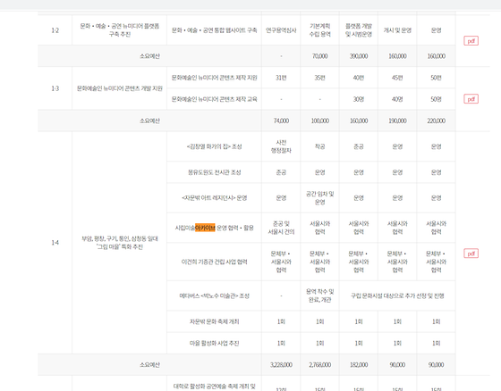Click the 182,000 budget value

click(359, 365)
